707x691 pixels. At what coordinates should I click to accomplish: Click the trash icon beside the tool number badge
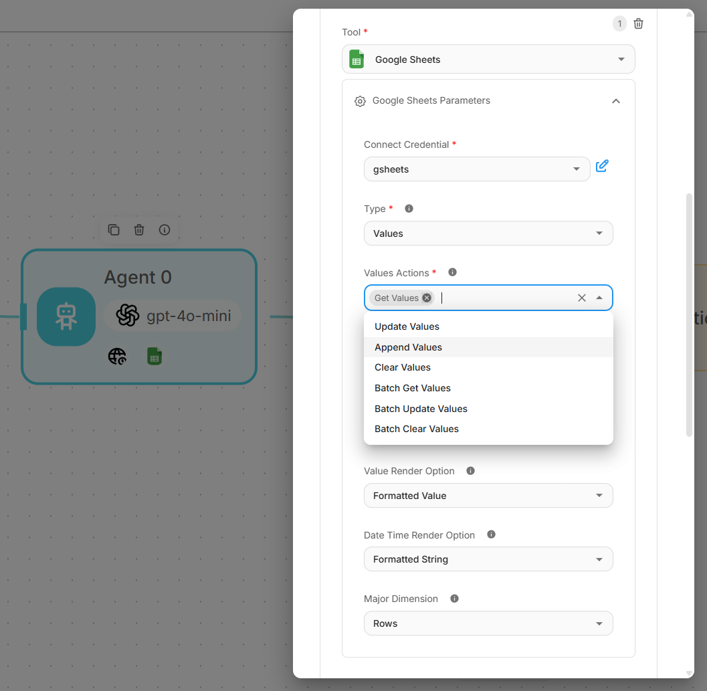(x=638, y=24)
